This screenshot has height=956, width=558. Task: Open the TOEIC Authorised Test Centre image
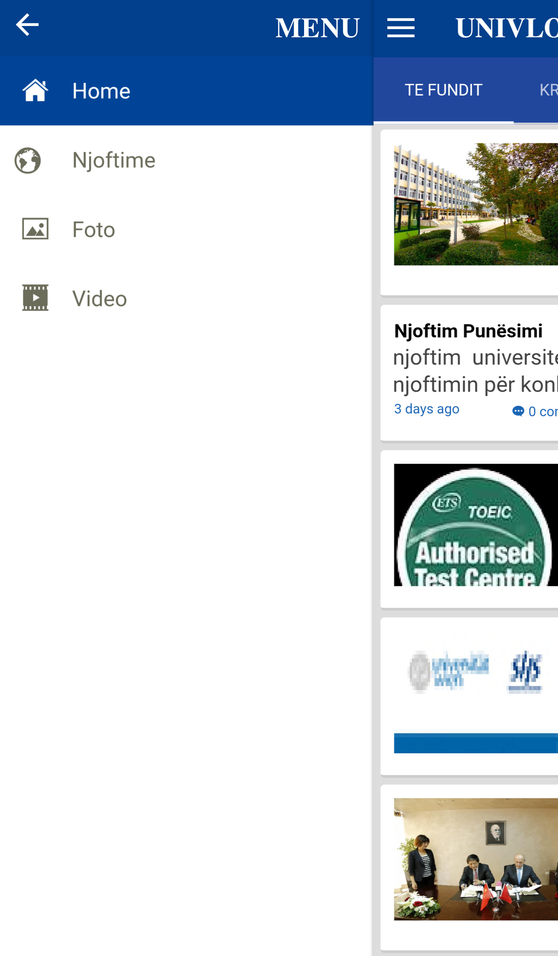pos(476,525)
